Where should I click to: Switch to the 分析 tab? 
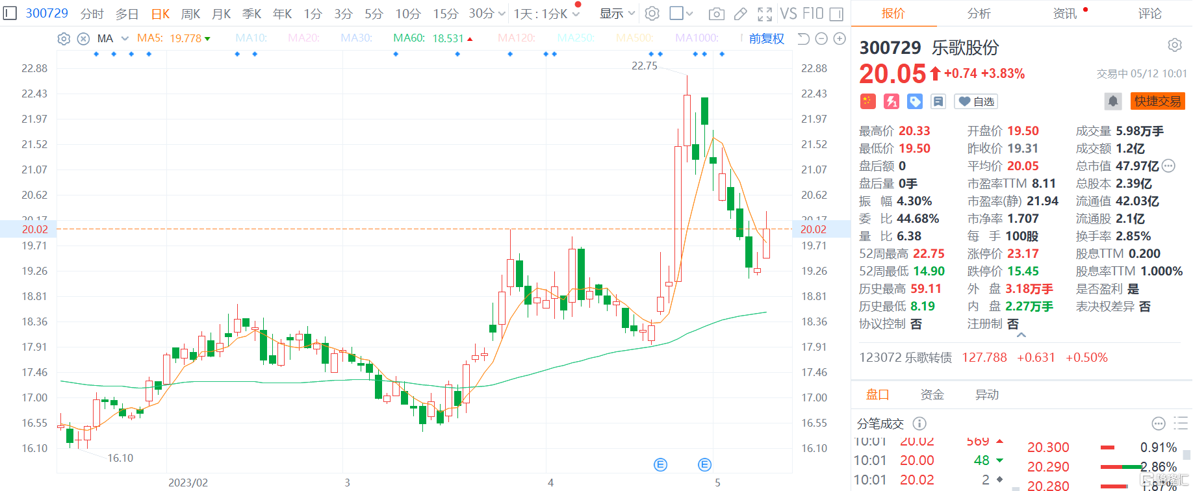tap(979, 14)
